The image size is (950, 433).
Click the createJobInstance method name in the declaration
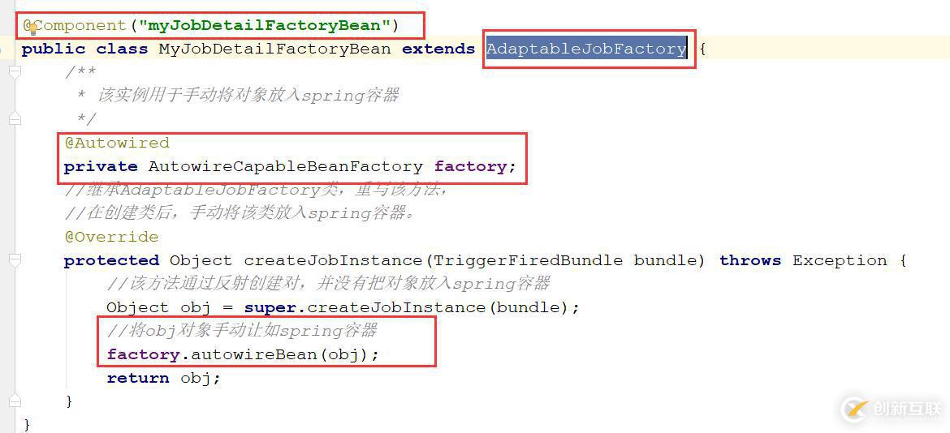pos(333,260)
